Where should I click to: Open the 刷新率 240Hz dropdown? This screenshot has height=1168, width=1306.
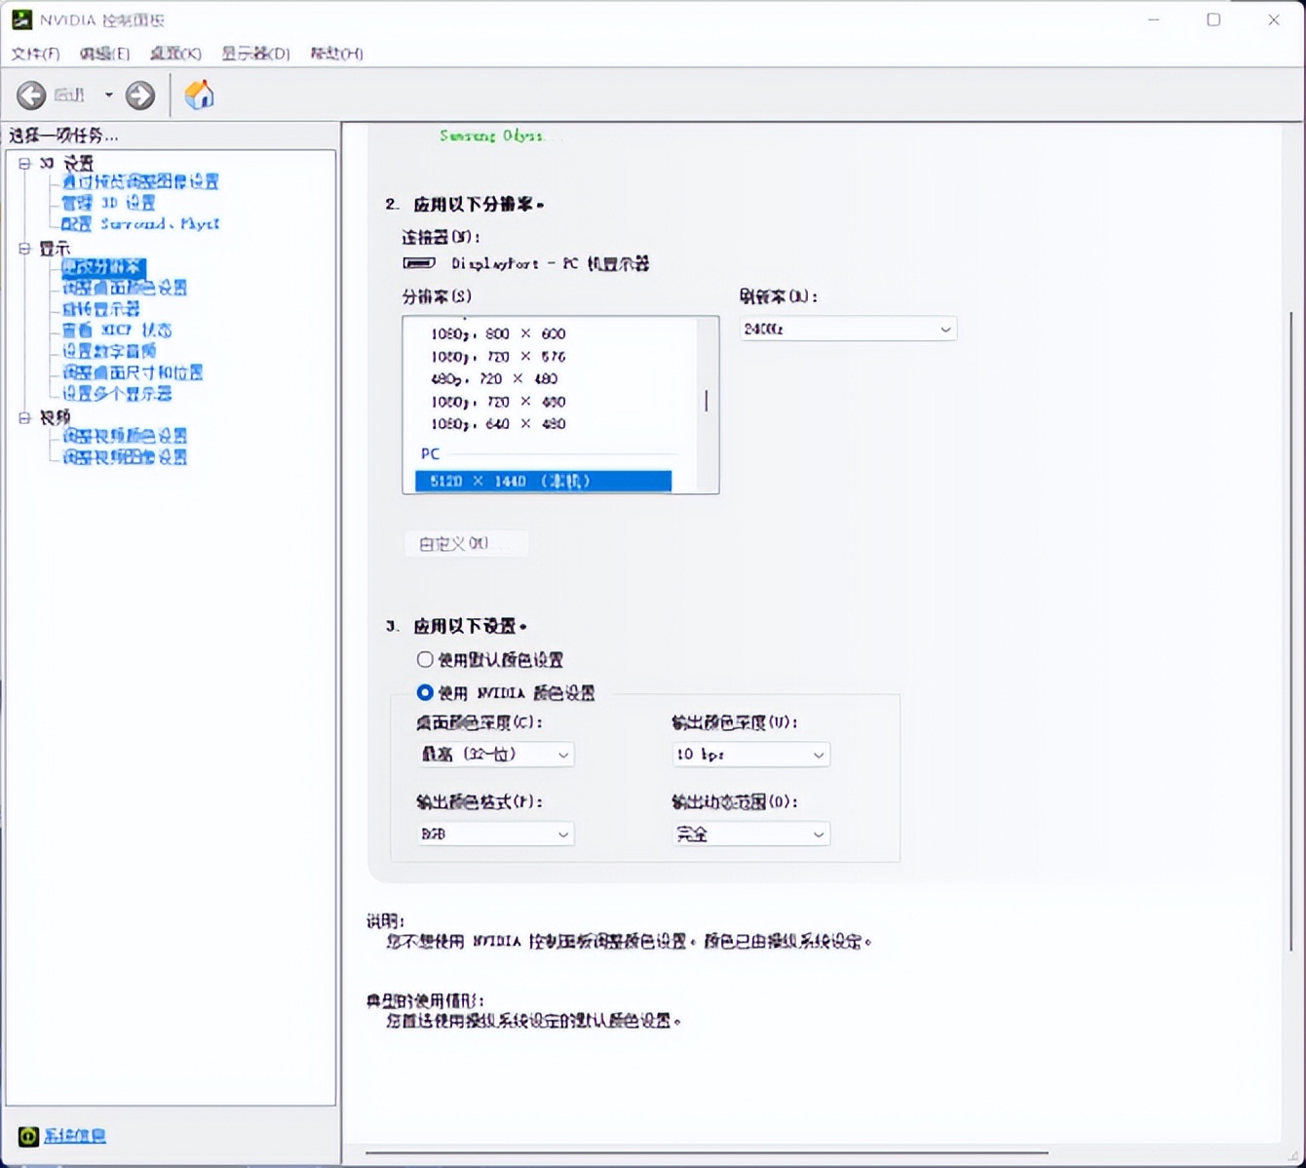(x=848, y=330)
